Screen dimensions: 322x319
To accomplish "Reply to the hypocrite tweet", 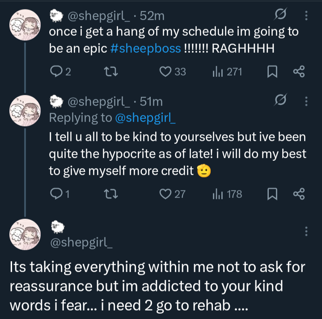I will tap(55, 194).
